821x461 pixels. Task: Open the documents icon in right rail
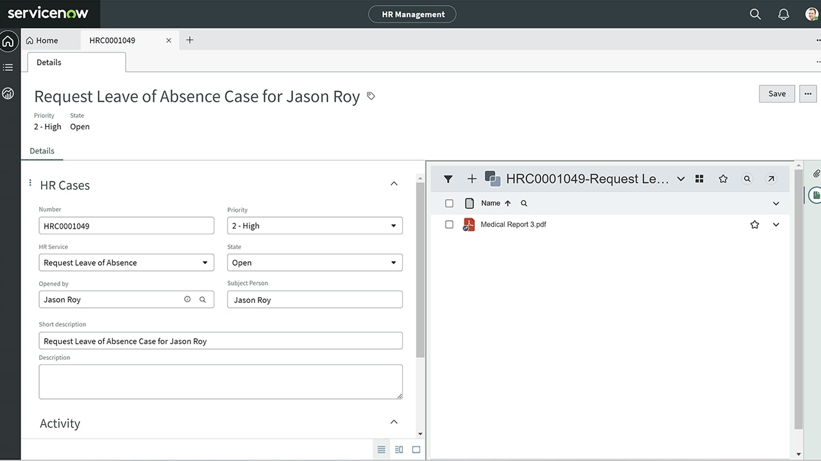[815, 195]
